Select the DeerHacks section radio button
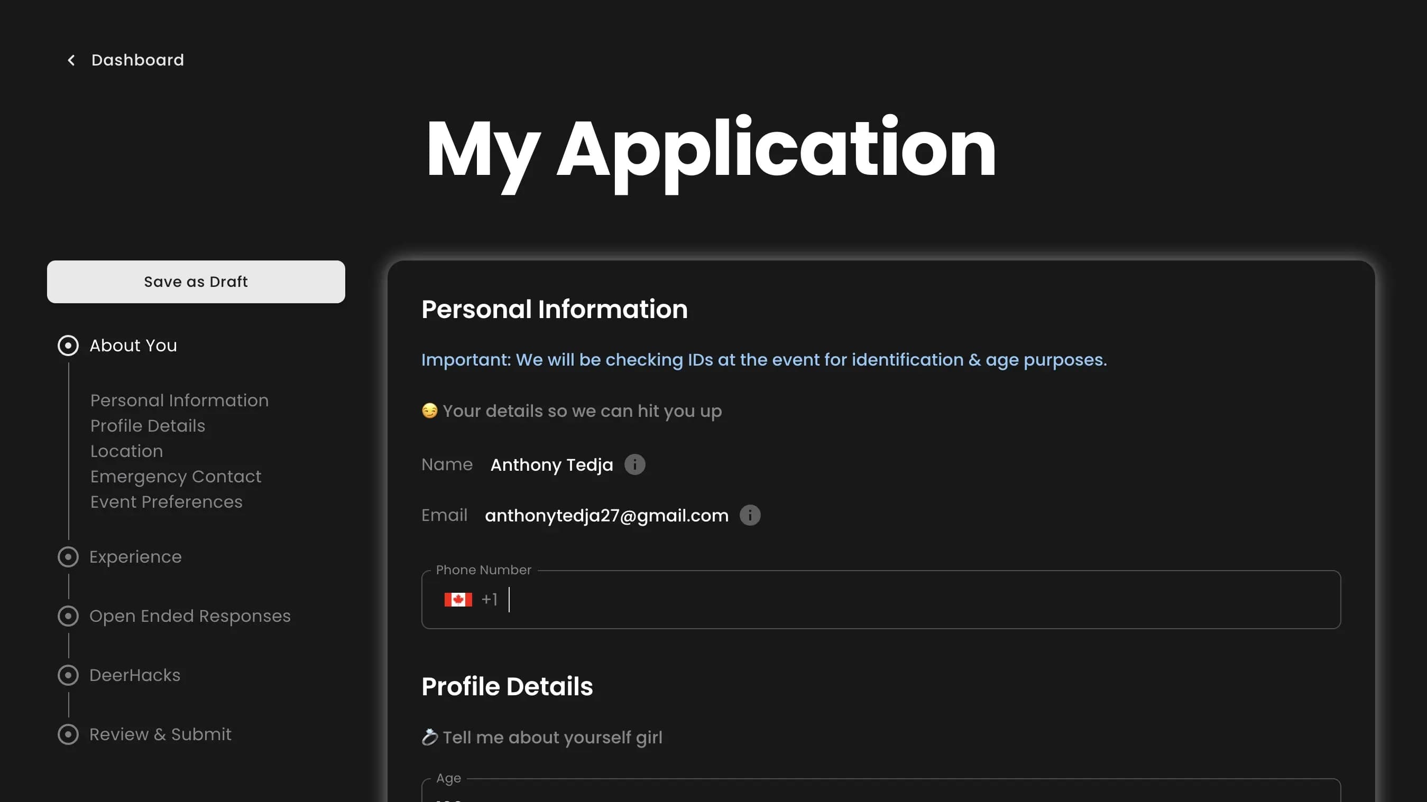Screen dimensions: 1427x802 68,675
